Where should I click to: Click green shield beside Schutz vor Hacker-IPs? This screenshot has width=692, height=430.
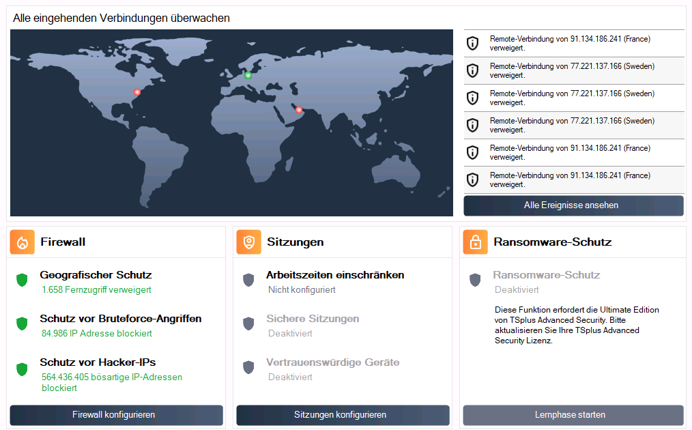coord(22,369)
